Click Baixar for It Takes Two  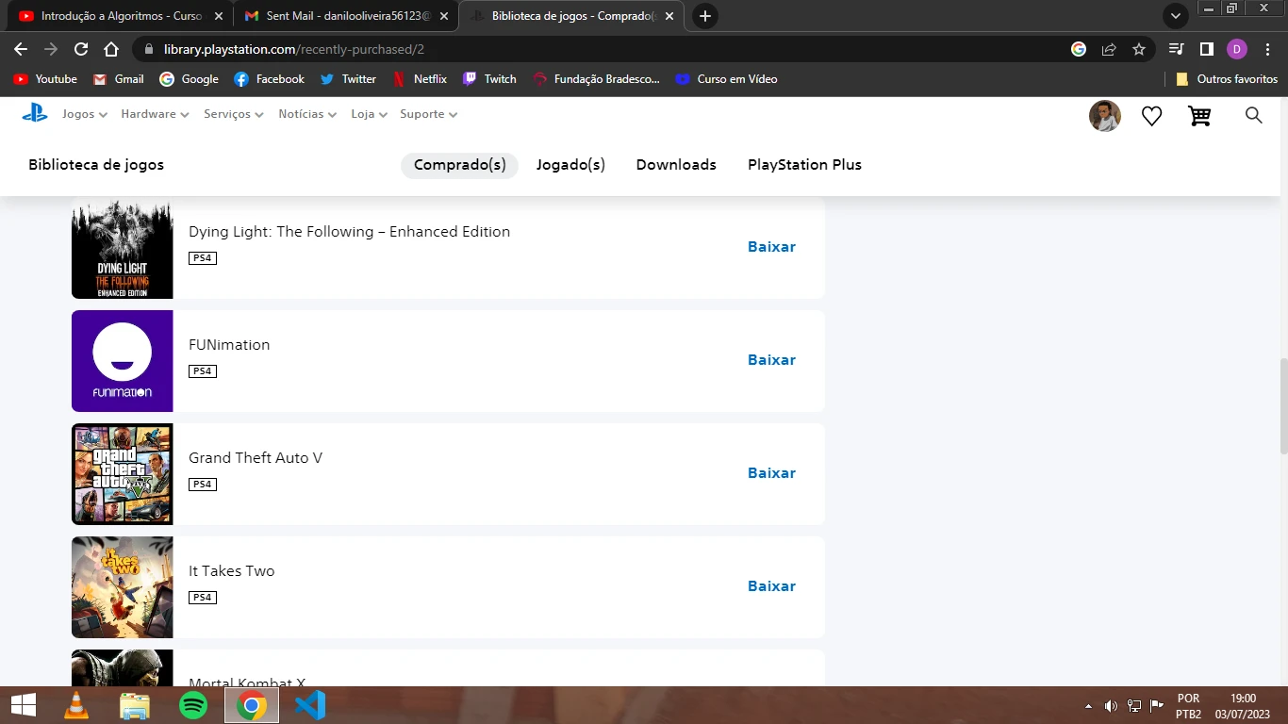(771, 586)
